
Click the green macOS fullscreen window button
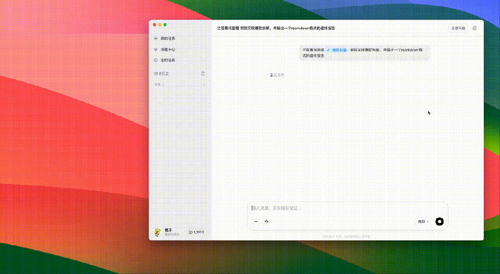165,24
